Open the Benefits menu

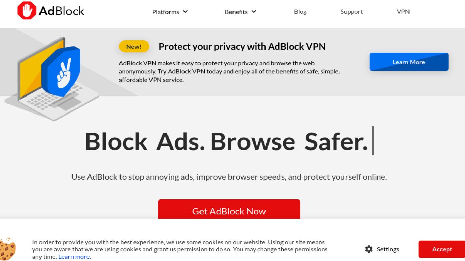coord(240,12)
